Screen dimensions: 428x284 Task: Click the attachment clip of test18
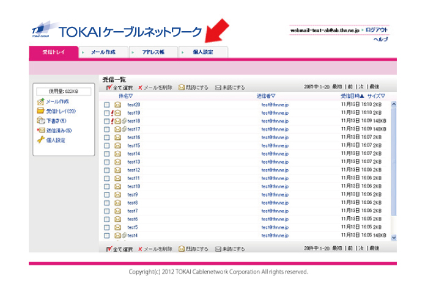(124, 121)
